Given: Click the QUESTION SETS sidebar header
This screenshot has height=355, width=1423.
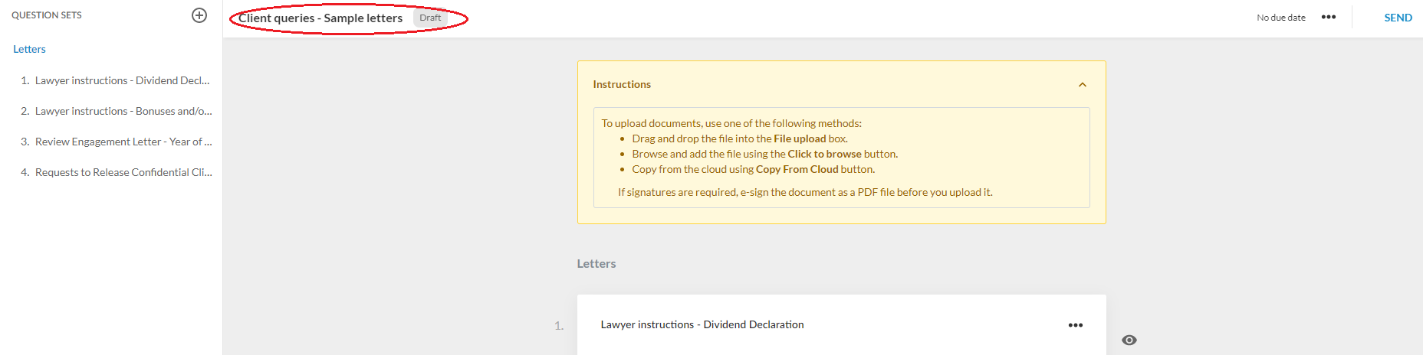Looking at the screenshot, I should click(x=47, y=15).
